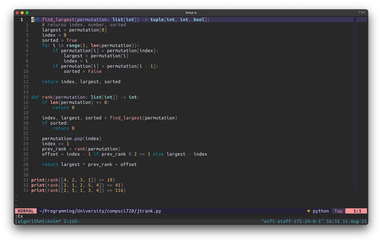Image resolution: width=382 pixels, height=243 pixels.
Task: Click the 'index = i' line
Action: click(76, 61)
